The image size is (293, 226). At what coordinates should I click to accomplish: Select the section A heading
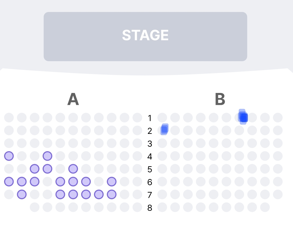73,99
